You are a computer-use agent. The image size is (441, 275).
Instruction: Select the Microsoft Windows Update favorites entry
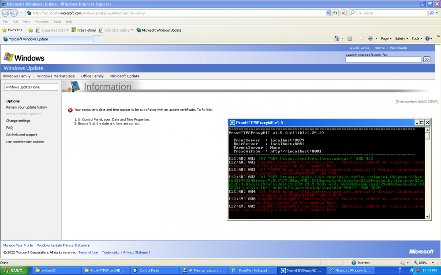click(160, 30)
